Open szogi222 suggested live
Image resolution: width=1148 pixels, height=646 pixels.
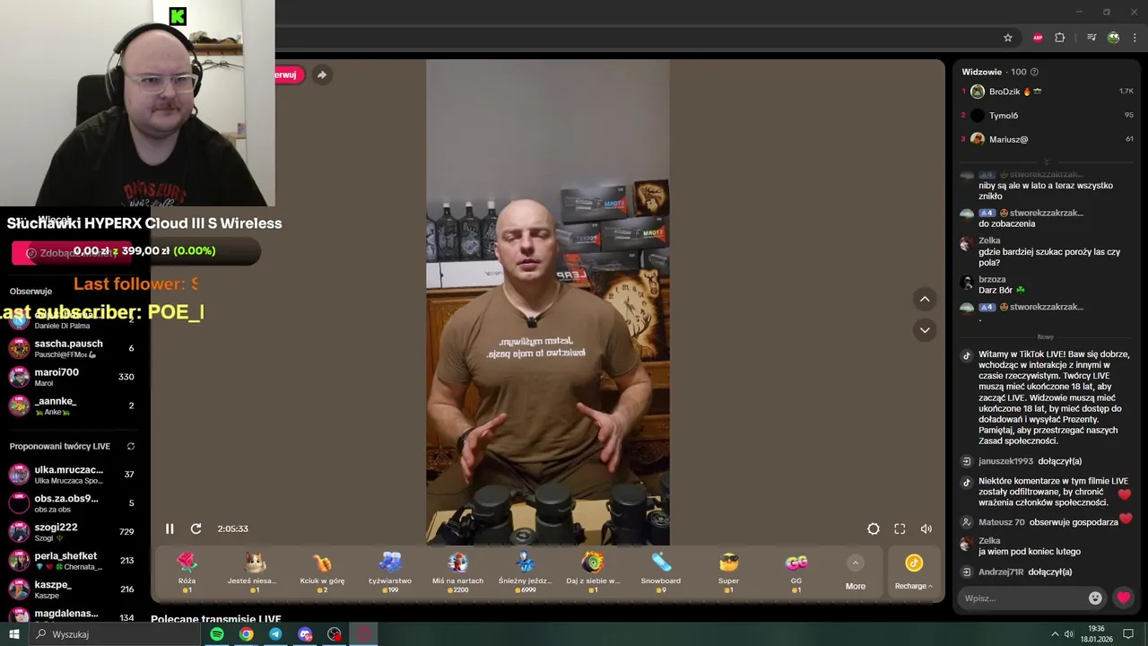pos(74,531)
